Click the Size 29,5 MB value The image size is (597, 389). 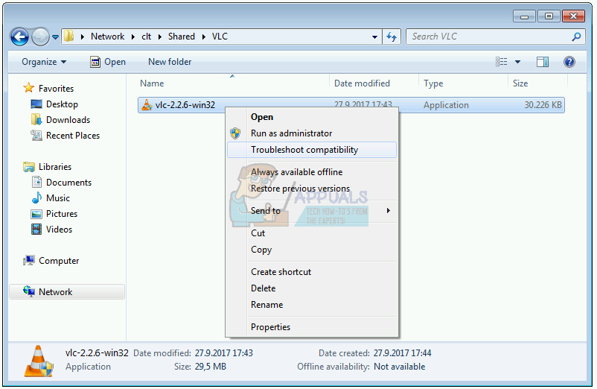click(x=210, y=367)
